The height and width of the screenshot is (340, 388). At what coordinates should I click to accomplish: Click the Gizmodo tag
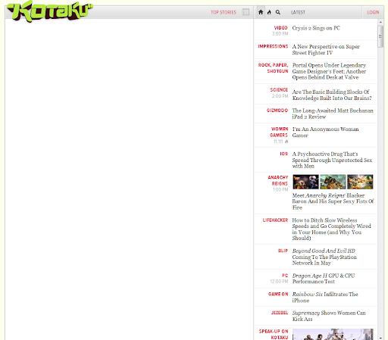[x=277, y=111]
